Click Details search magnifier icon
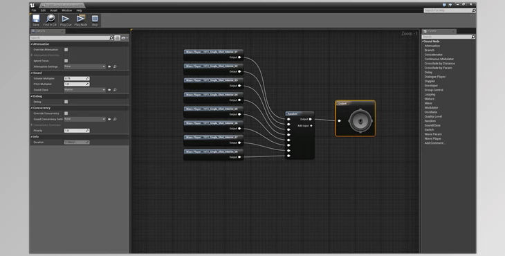This screenshot has width=505, height=256. click(x=111, y=38)
